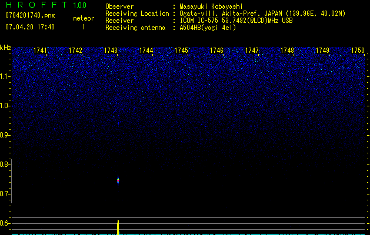Click the meteor echo blip near 0.75 kHz
The height and width of the screenshot is (235, 370).
[118, 180]
